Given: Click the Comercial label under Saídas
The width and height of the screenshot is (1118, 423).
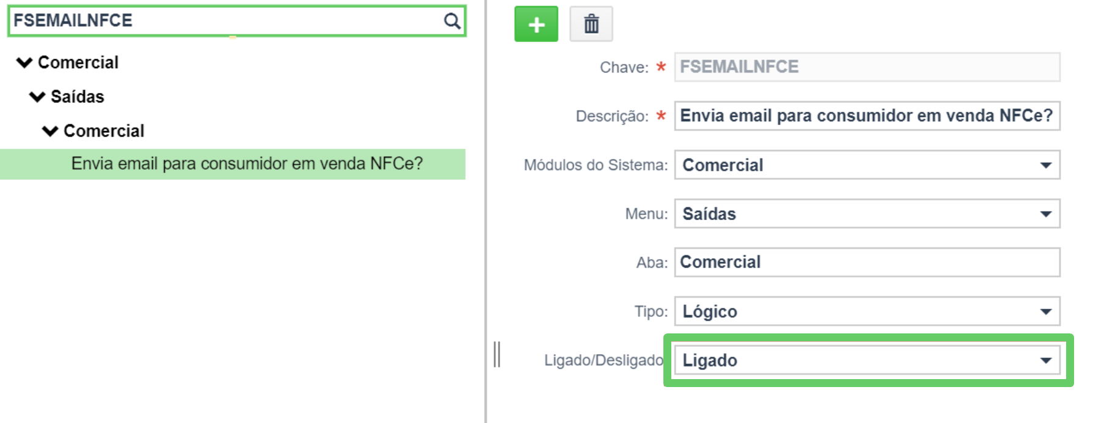Looking at the screenshot, I should (104, 130).
